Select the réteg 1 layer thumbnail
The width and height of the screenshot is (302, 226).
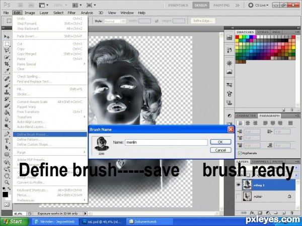tap(247, 185)
